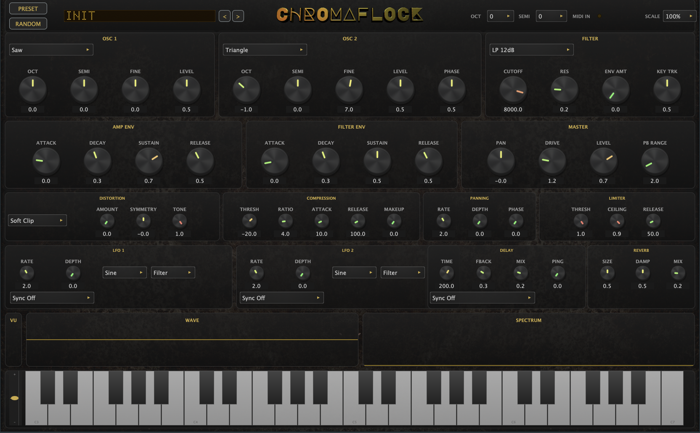This screenshot has height=433, width=700.
Task: Click the compression RATIO knob
Action: pyautogui.click(x=285, y=221)
